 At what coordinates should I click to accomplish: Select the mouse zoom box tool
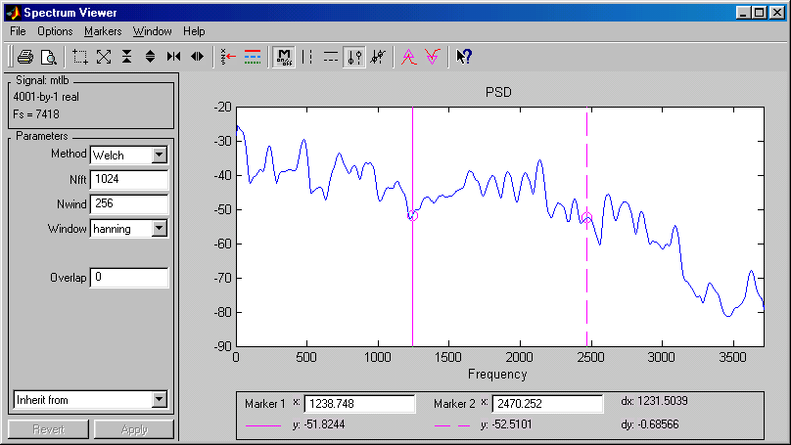point(80,57)
